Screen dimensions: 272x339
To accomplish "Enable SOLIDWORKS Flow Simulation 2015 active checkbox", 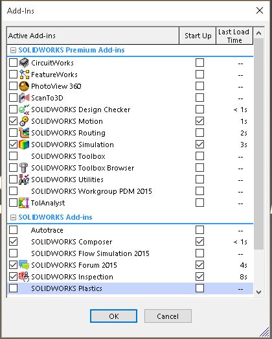I will click(14, 253).
